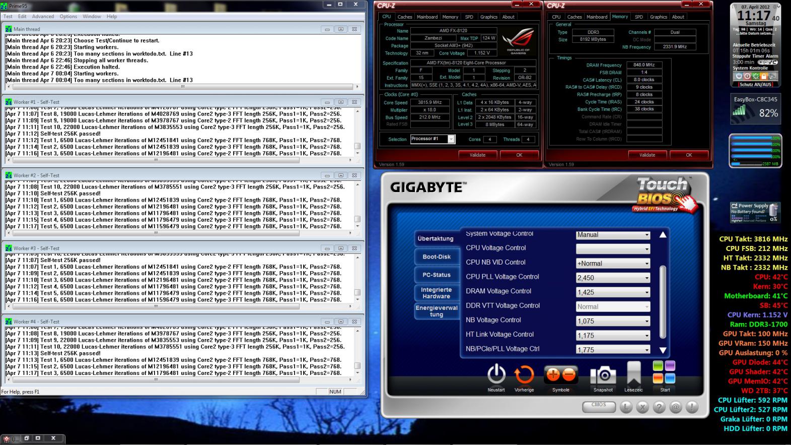Click Validate in the right CPU-Z Memory window
Image resolution: width=791 pixels, height=445 pixels.
tap(647, 155)
